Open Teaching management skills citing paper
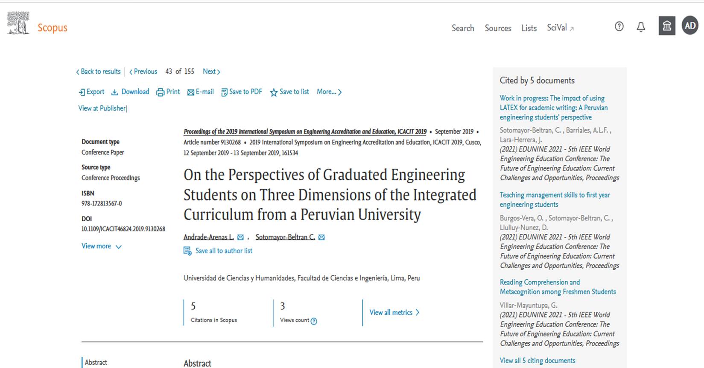 pos(555,200)
